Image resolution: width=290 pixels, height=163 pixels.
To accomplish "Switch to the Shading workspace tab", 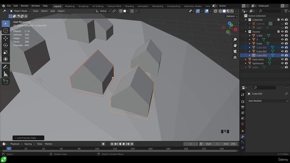I will [x=129, y=6].
